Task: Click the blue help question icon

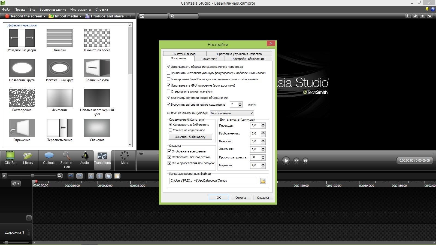Action: (x=433, y=9)
